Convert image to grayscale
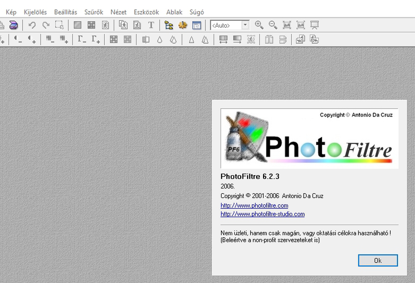This screenshot has height=283, width=415. (x=146, y=40)
